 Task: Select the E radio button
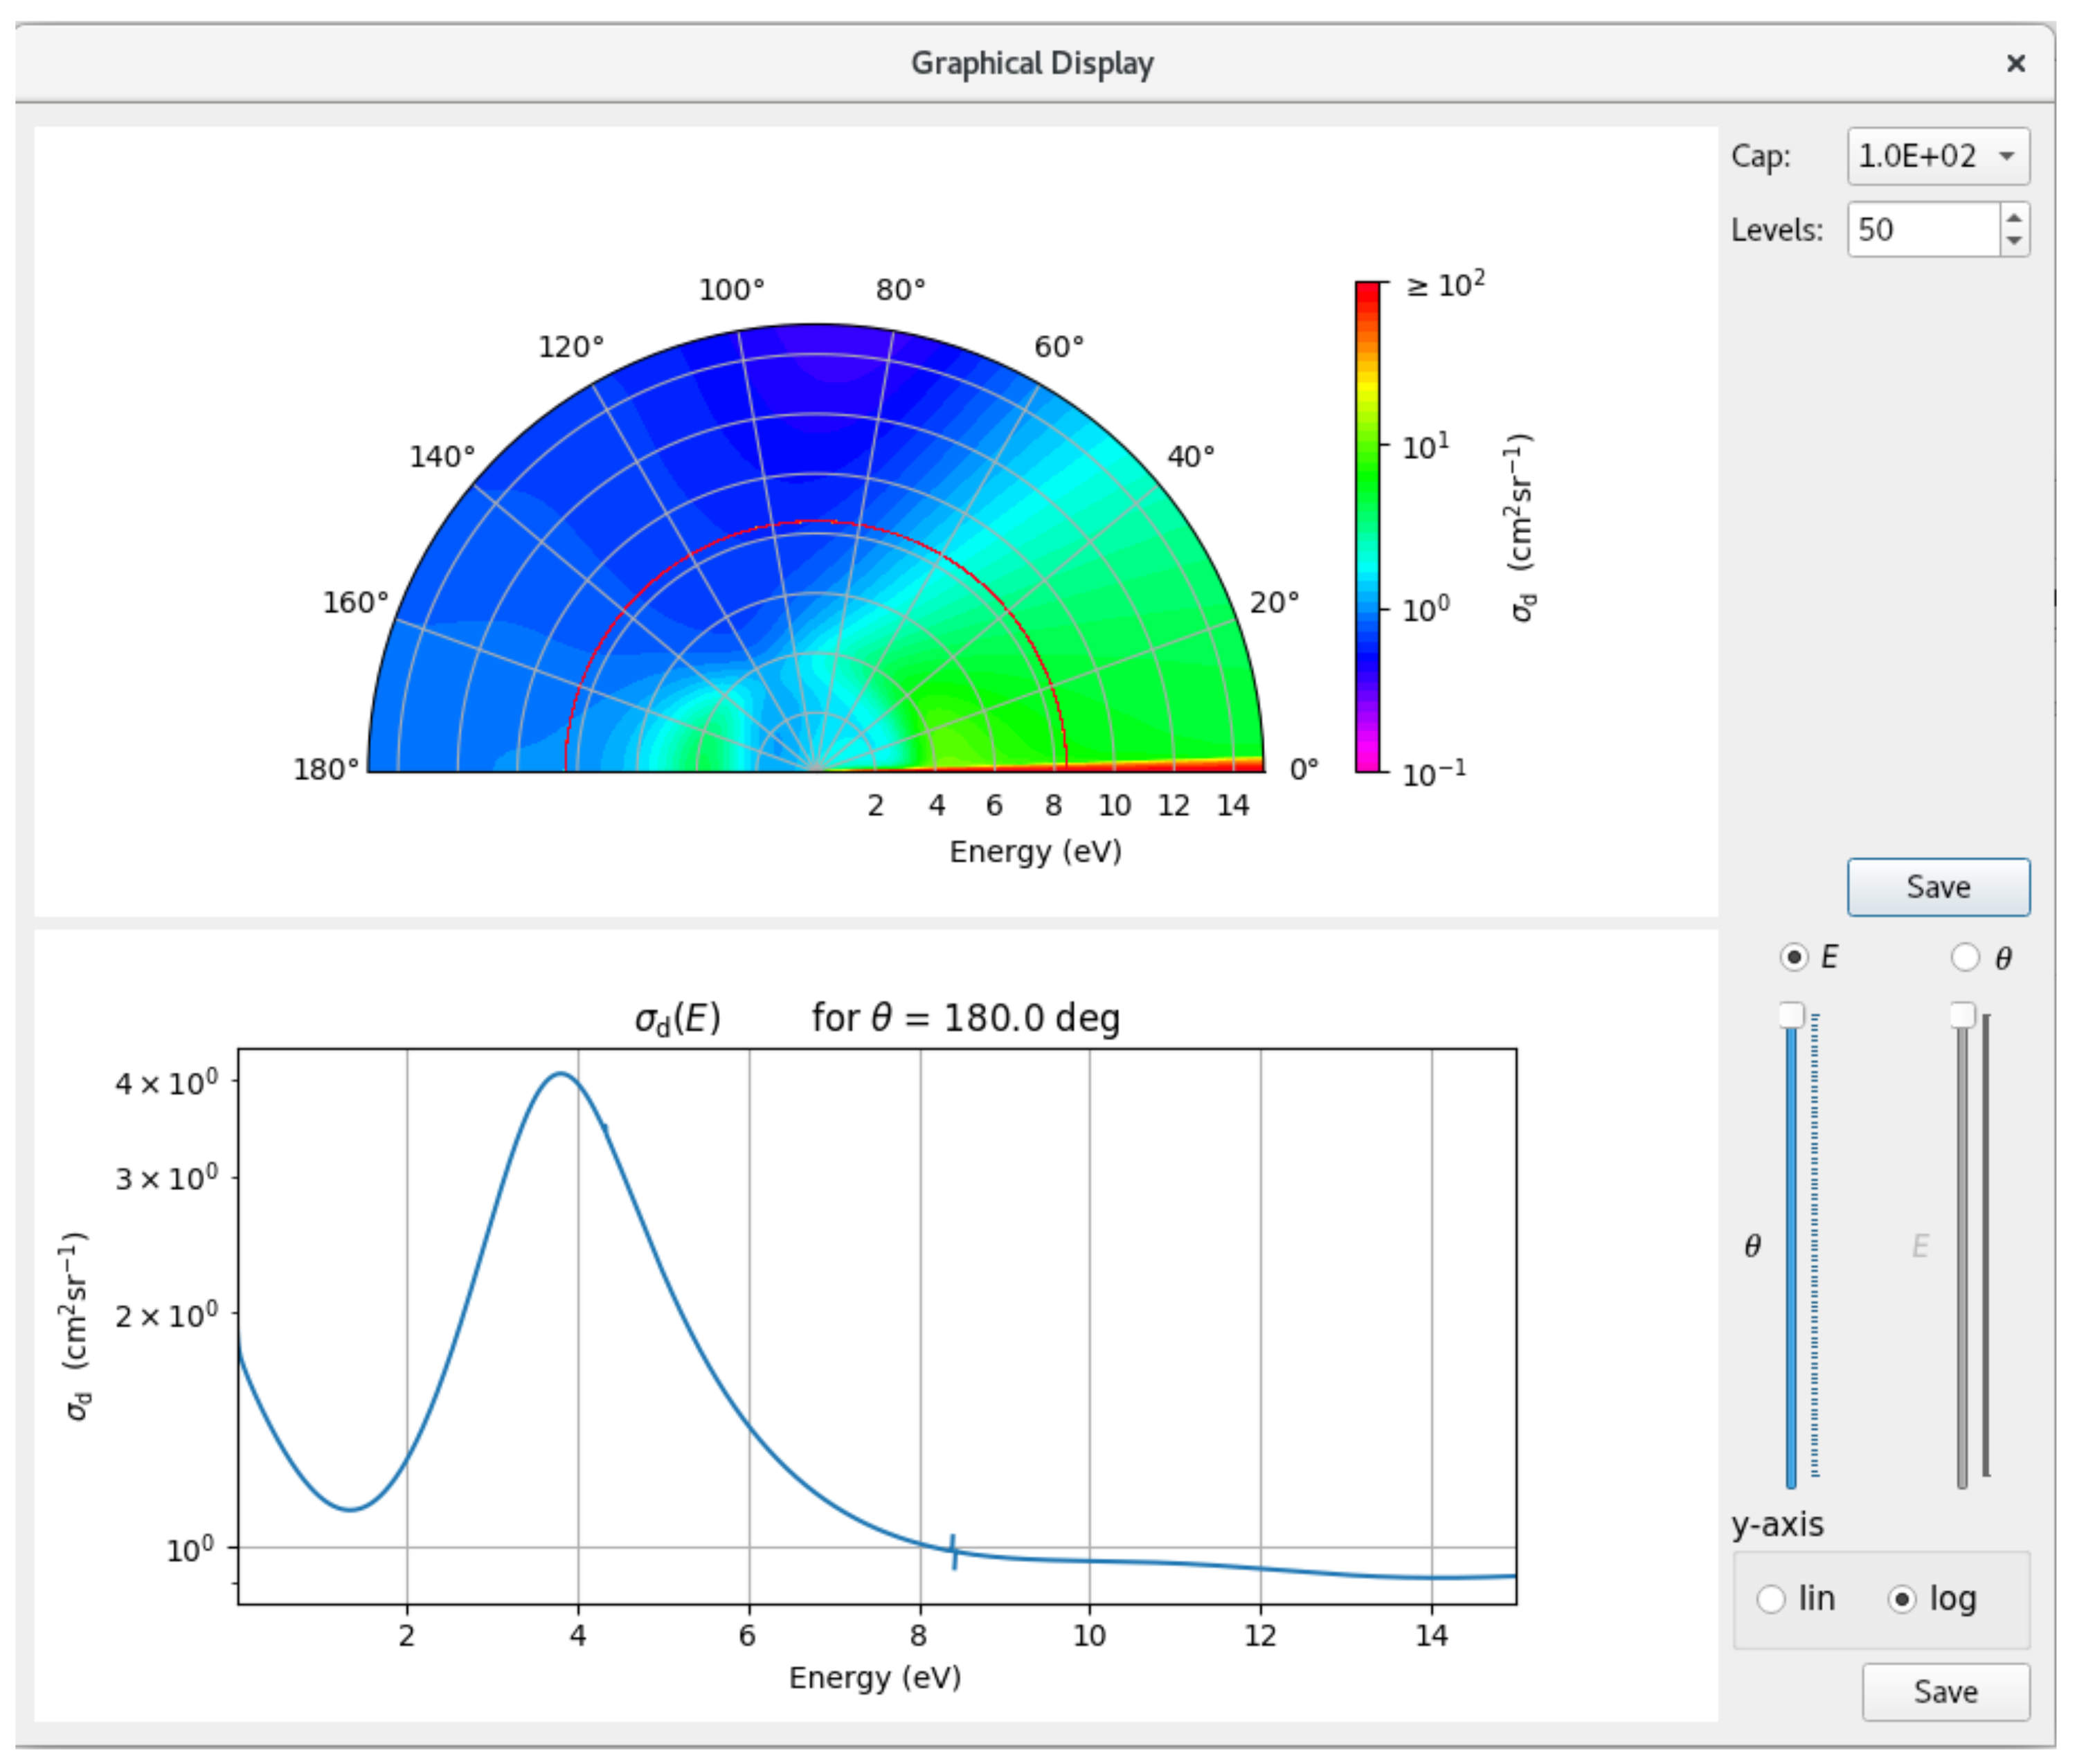(x=1794, y=958)
